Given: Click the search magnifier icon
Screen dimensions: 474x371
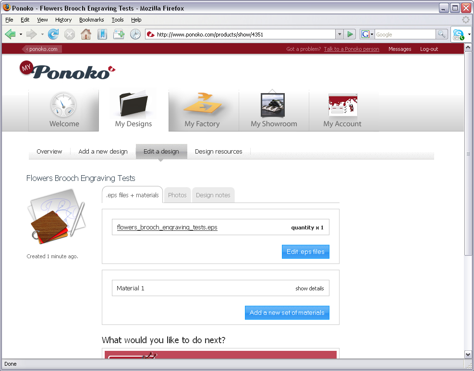Looking at the screenshot, I should [442, 34].
